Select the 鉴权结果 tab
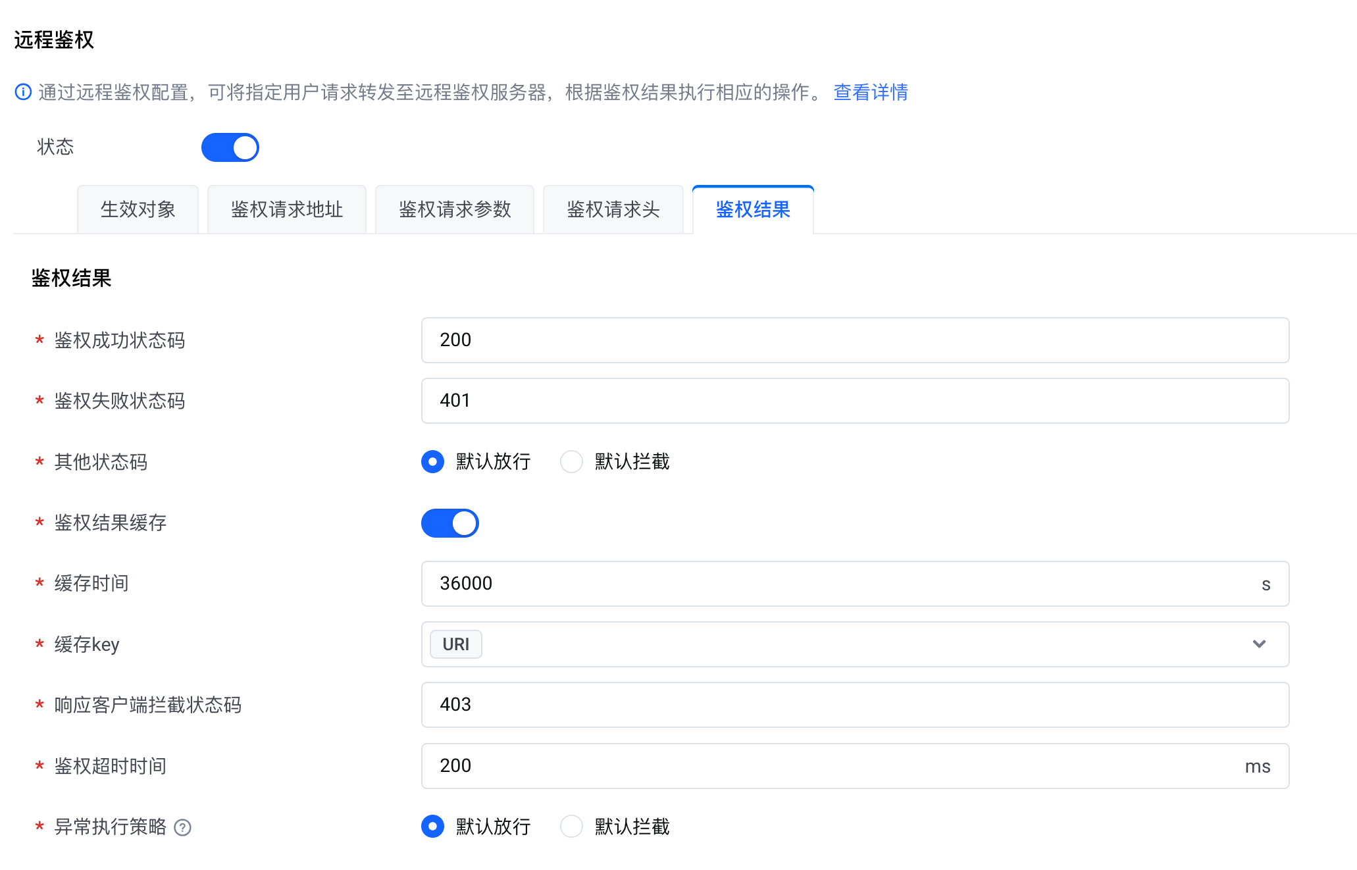 [x=753, y=209]
